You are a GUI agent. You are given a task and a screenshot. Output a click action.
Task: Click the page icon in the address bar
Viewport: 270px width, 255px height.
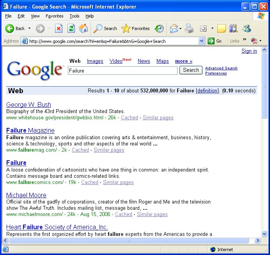coord(25,41)
